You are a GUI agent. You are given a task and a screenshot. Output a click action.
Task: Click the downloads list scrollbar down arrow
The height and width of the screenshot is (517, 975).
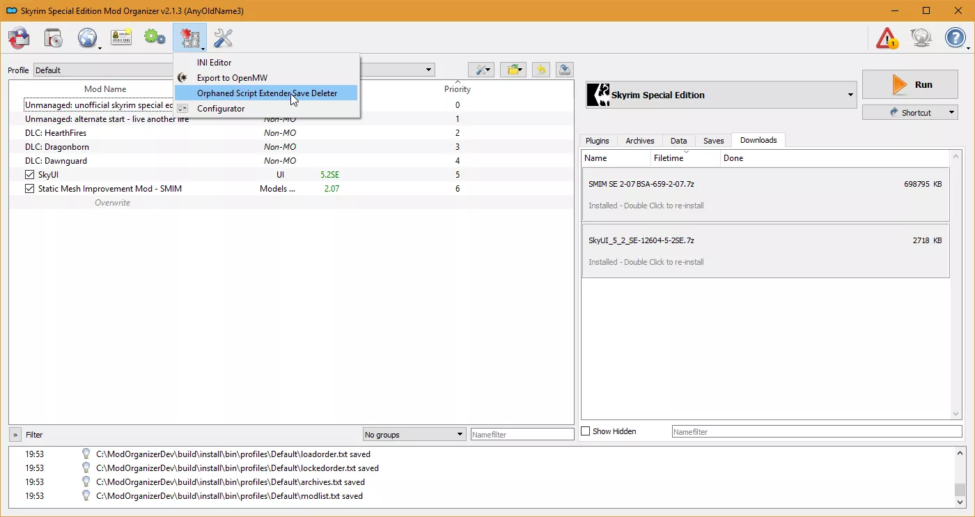[956, 414]
